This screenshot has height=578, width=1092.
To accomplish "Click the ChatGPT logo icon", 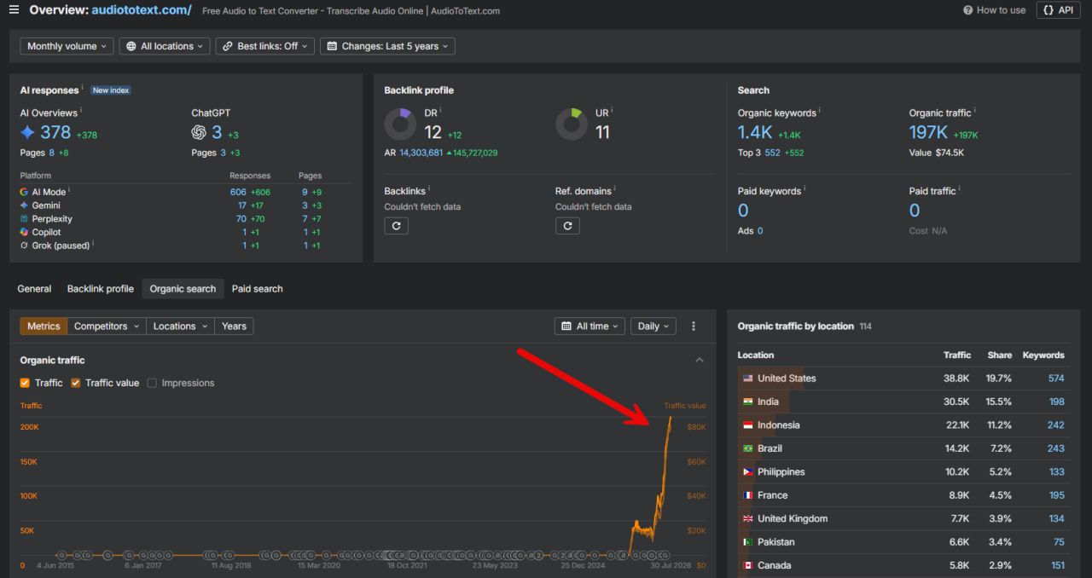I will (199, 132).
